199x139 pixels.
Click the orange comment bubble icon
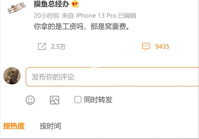(x=146, y=46)
